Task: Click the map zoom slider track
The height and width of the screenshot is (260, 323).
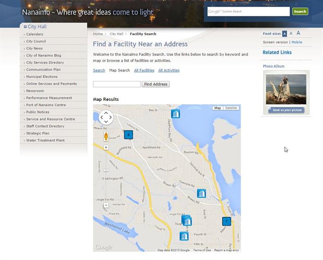Action: 106,177
